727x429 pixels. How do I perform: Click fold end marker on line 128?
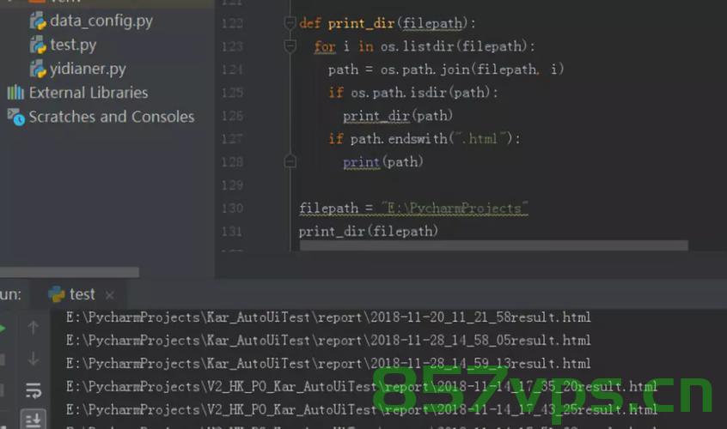click(x=290, y=161)
